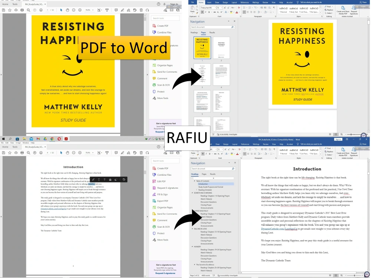Previous page up arrow in bottom Acrobat toolbar

[x=35, y=153]
